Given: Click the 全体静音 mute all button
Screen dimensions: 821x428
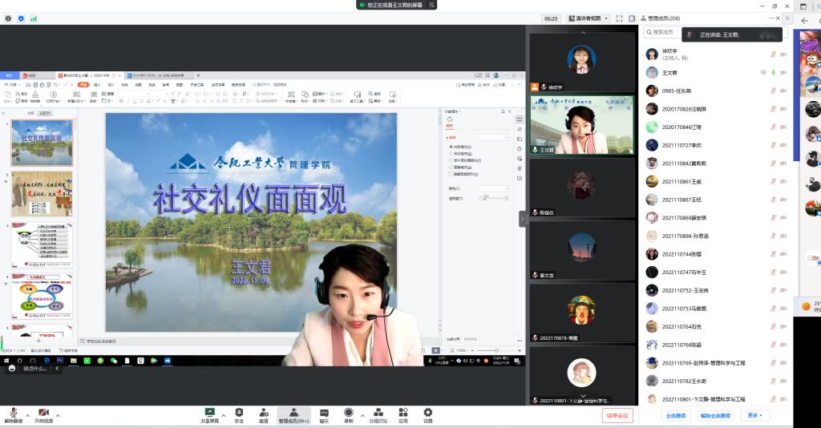Looking at the screenshot, I should click(676, 416).
